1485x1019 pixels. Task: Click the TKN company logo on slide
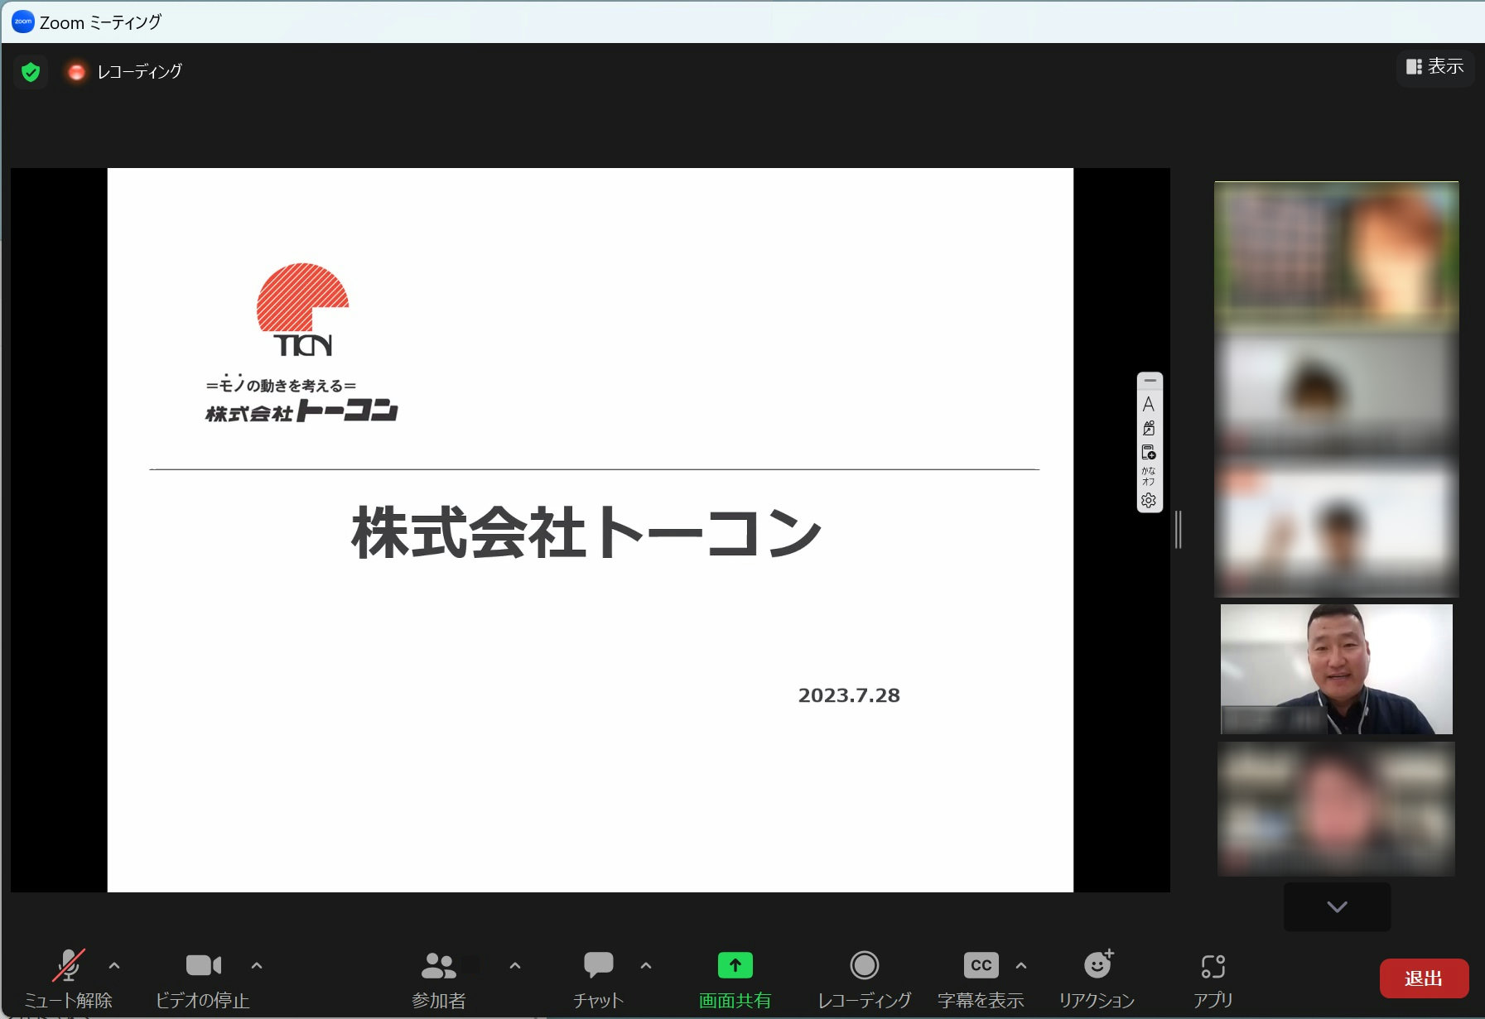pos(302,310)
